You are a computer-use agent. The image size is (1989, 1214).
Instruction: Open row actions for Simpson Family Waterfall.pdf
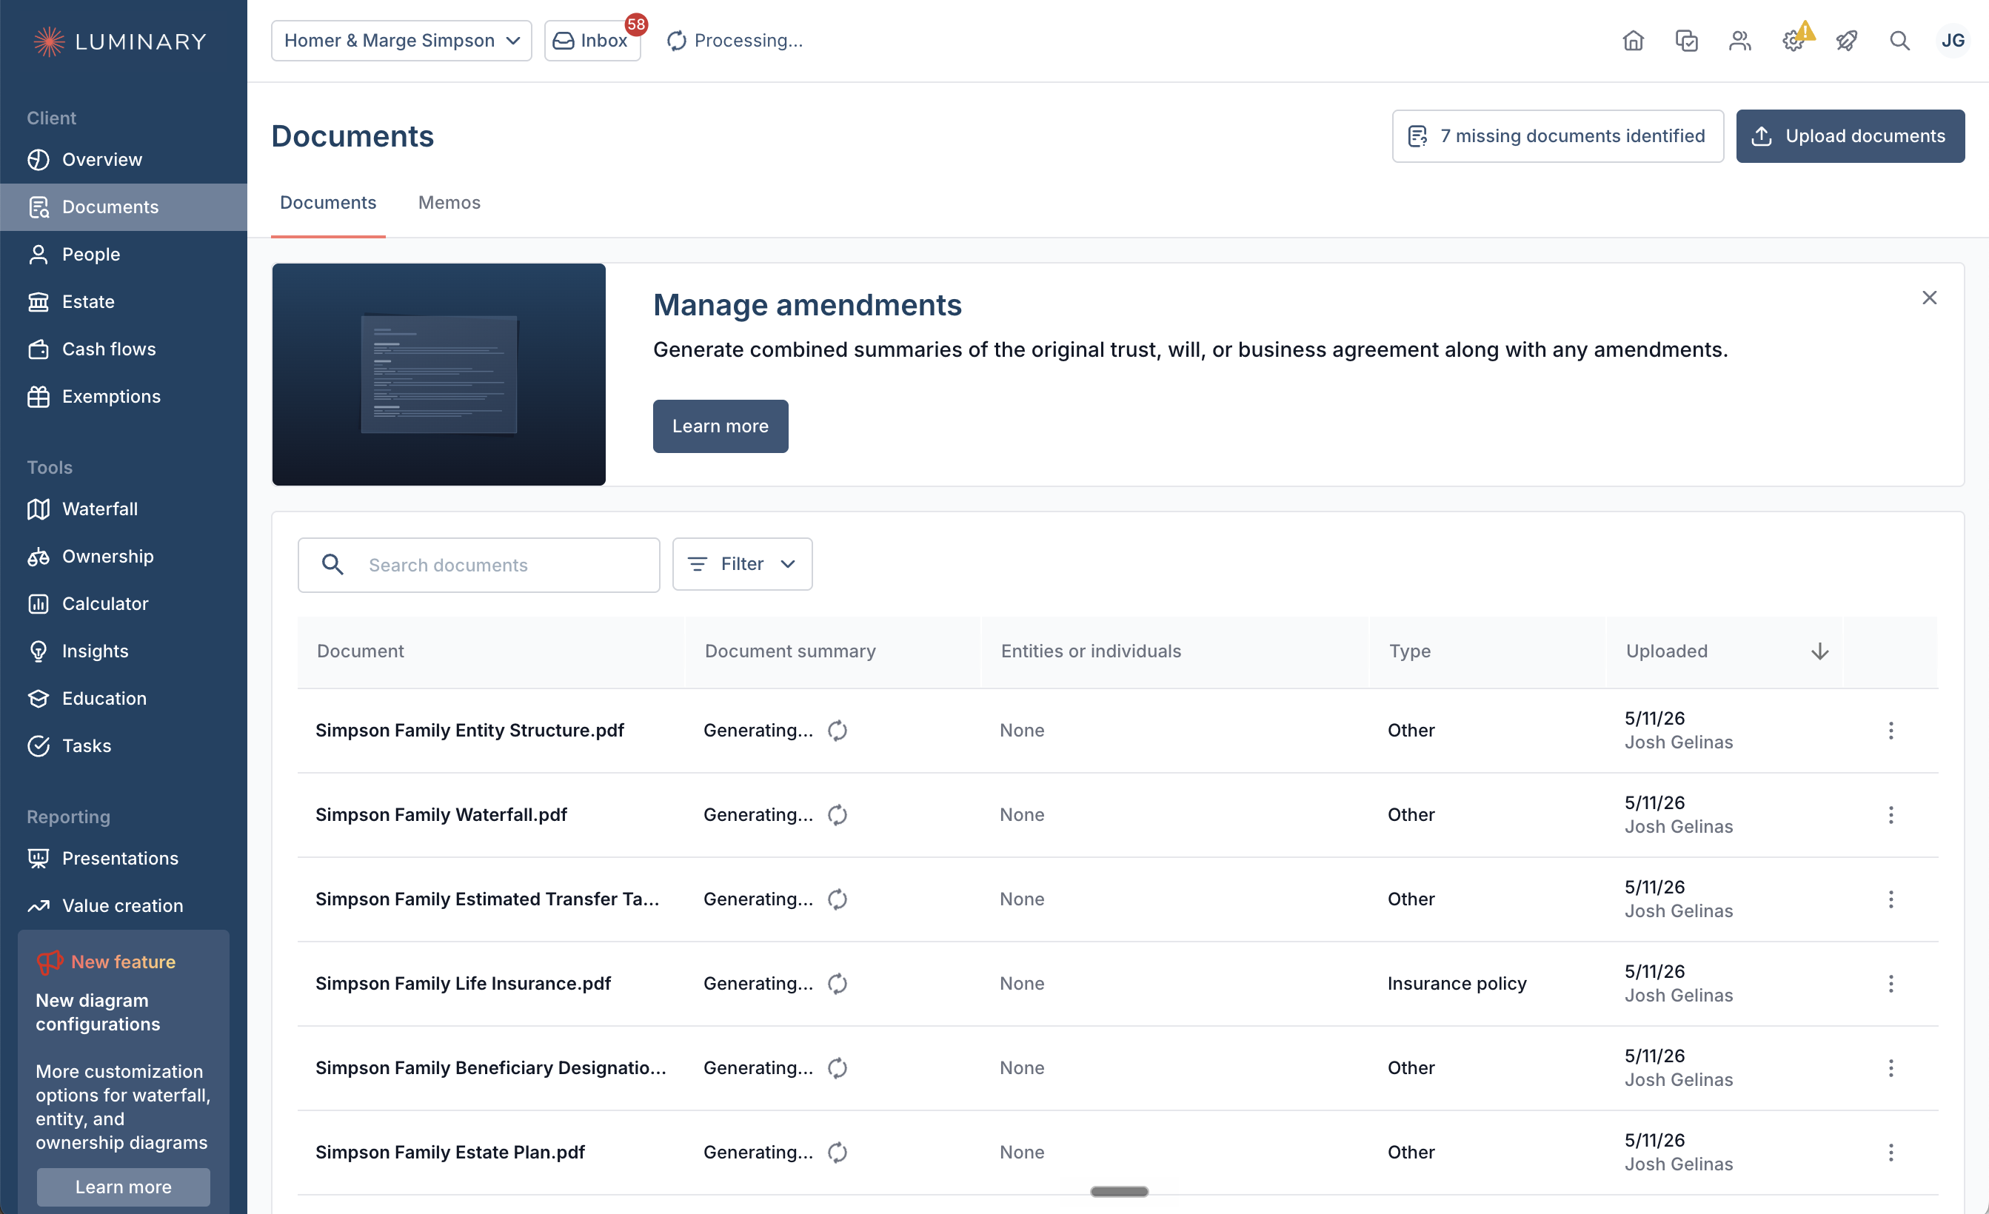(x=1891, y=815)
